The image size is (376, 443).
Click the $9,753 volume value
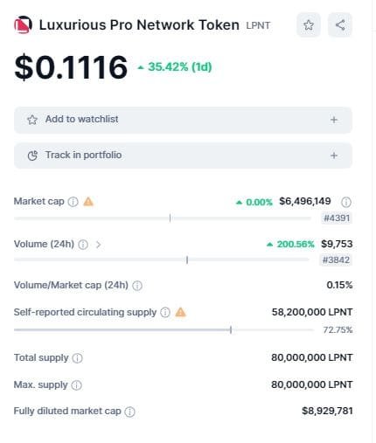point(337,244)
